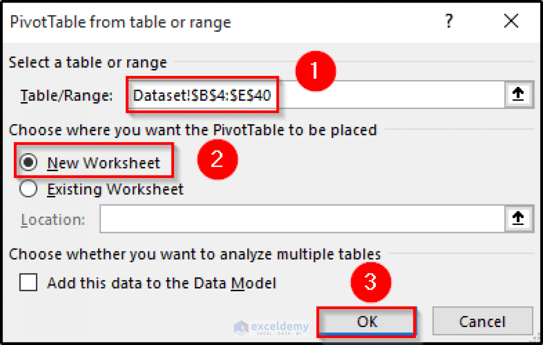
Task: Enable Add this data to the Data Model
Action: coord(27,283)
